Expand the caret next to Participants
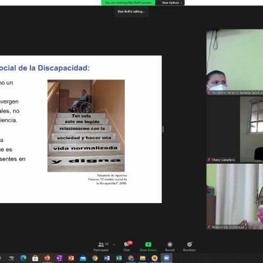 click(114, 245)
